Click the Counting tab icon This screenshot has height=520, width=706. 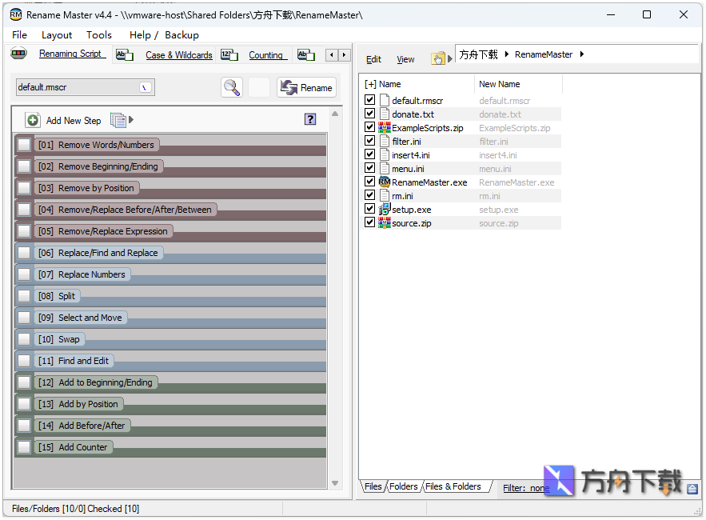pyautogui.click(x=229, y=55)
